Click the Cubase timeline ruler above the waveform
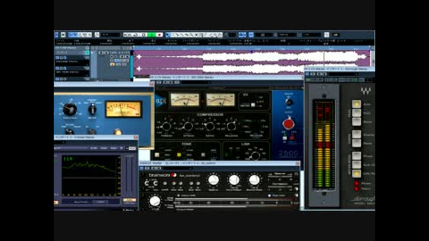The width and height of the screenshot is (429, 241). [x=252, y=48]
